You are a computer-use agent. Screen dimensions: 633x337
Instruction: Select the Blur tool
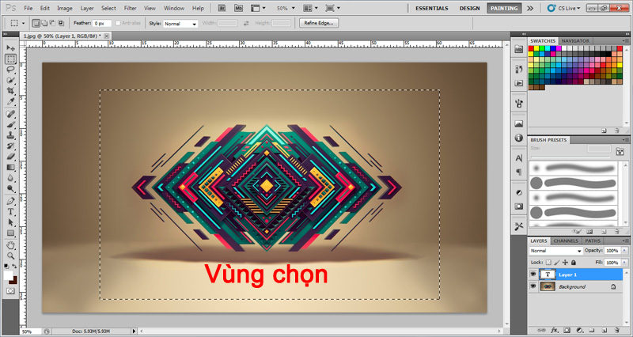(10, 178)
